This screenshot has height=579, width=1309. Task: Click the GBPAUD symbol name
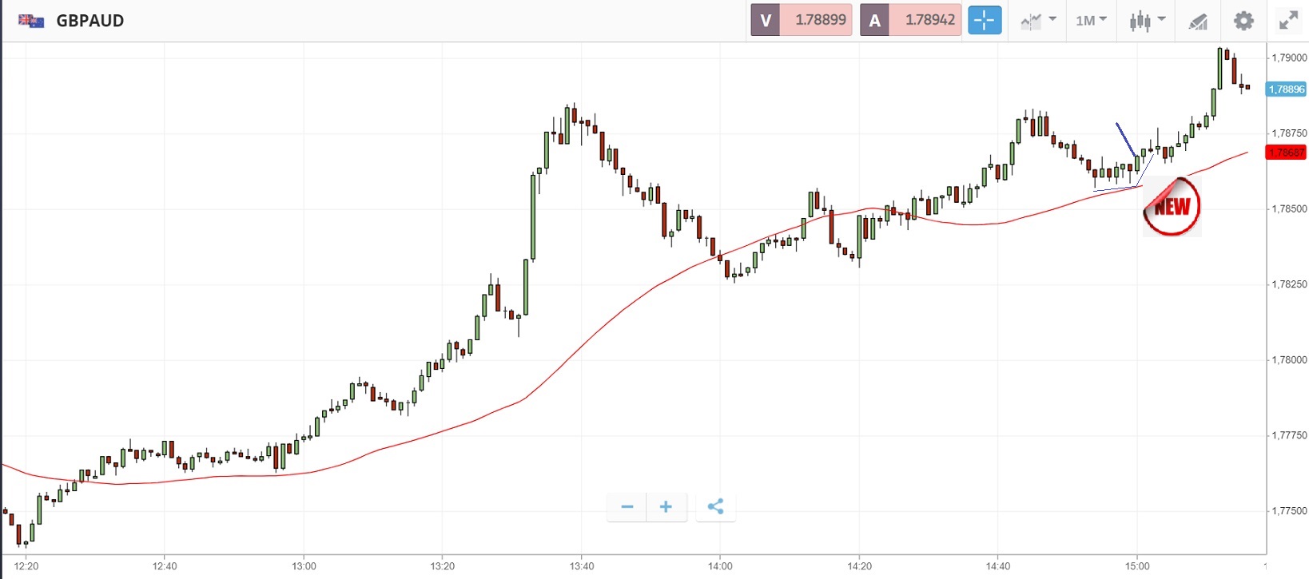coord(90,21)
